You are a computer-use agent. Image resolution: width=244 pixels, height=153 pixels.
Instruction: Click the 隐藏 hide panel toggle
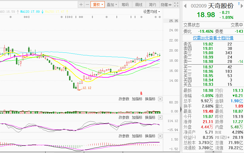pos(166,5)
